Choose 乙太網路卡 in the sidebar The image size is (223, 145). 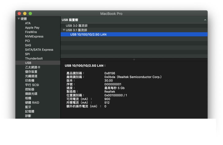coord(32,67)
